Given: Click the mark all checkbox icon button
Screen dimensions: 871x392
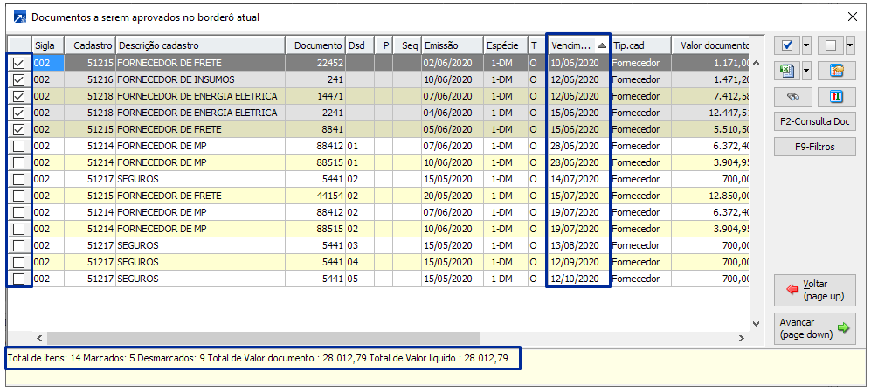Looking at the screenshot, I should 787,45.
